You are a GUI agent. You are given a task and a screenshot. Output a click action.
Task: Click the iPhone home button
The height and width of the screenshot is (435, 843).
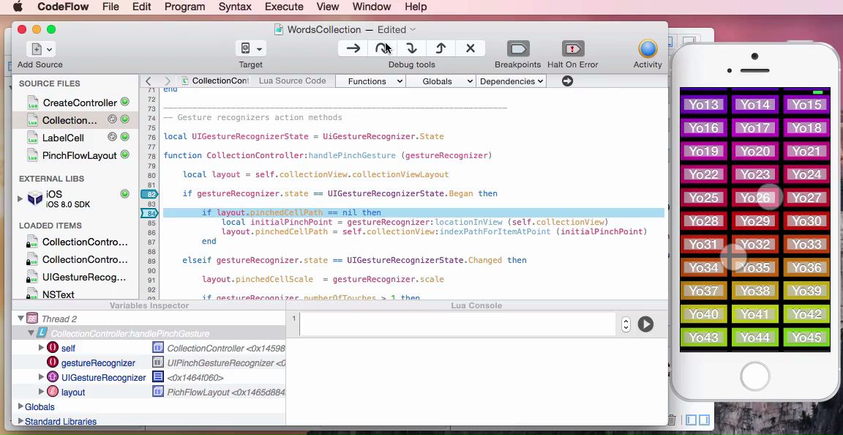[755, 376]
